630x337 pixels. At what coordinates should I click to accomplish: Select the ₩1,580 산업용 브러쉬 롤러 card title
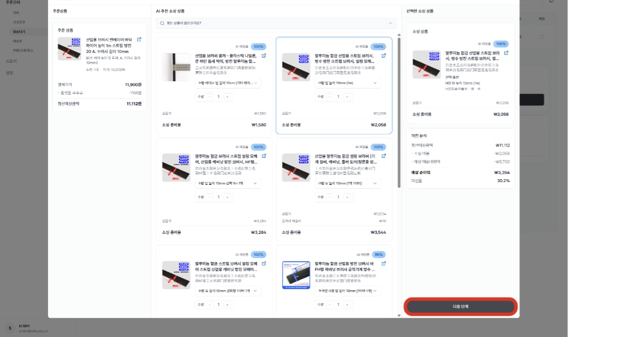pyautogui.click(x=225, y=59)
